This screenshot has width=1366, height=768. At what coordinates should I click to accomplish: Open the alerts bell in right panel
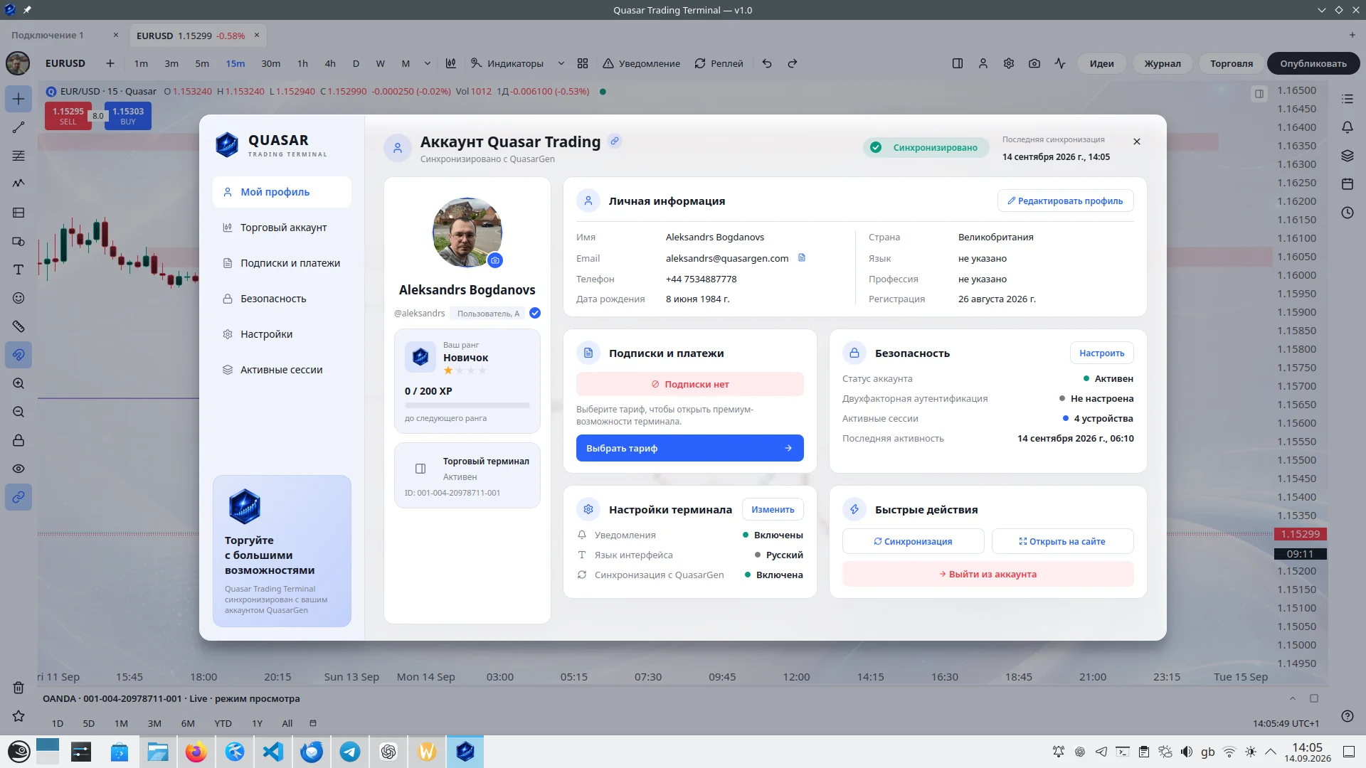click(x=1348, y=127)
